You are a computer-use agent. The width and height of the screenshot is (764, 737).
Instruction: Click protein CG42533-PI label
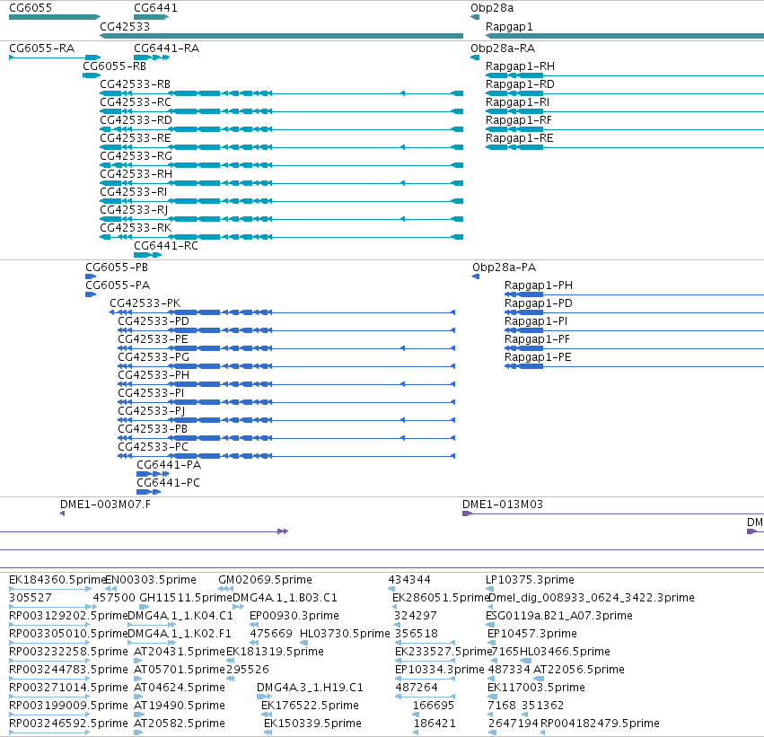click(151, 393)
